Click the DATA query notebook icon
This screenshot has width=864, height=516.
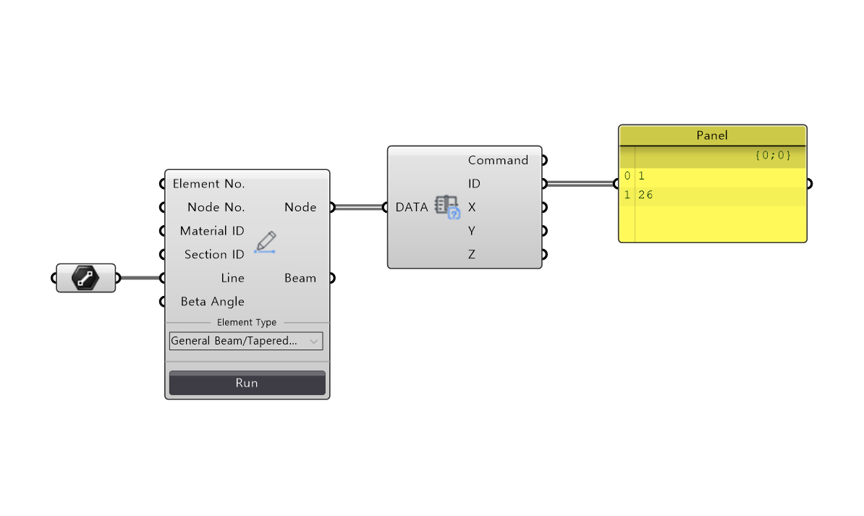tap(447, 207)
